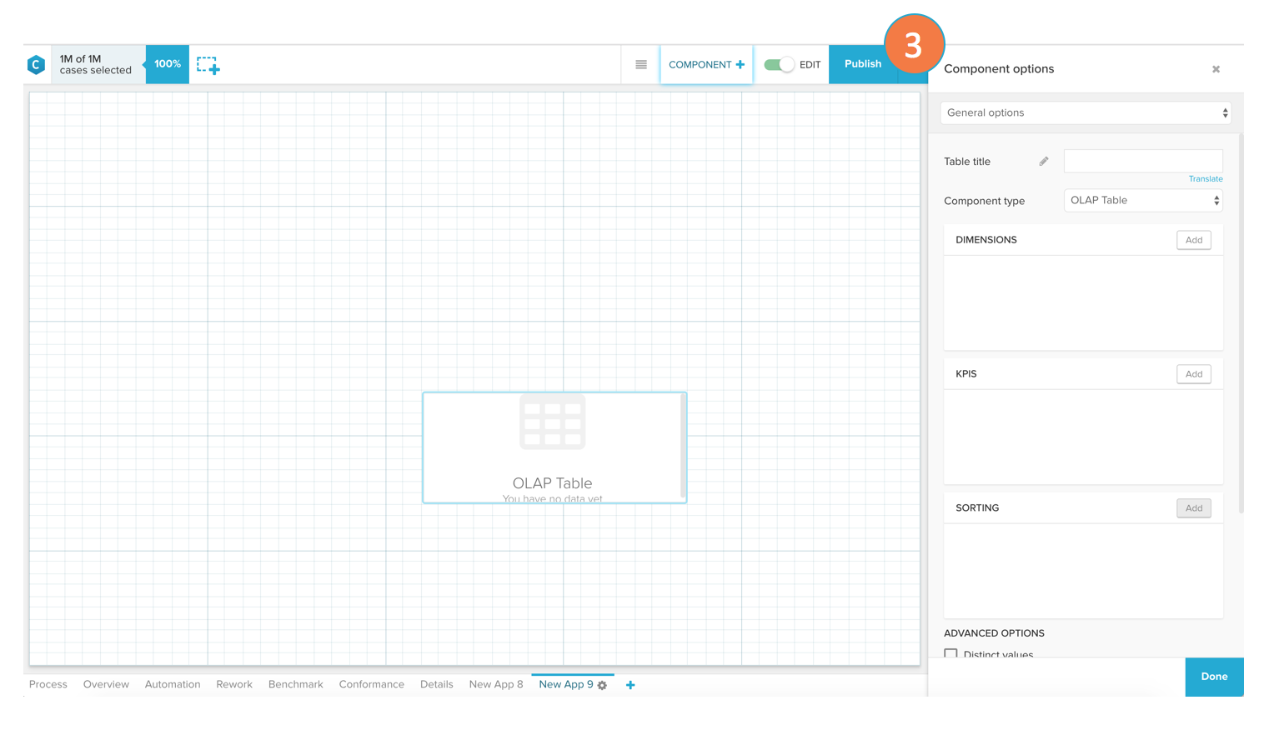The image size is (1274, 735).
Task: Click into the Table title input field
Action: pos(1142,161)
